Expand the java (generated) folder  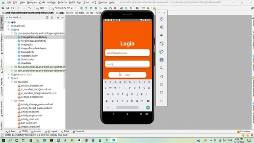coord(8,74)
